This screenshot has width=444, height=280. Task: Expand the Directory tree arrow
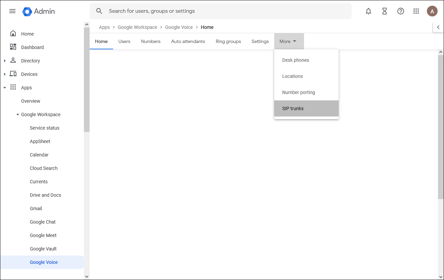click(4, 61)
